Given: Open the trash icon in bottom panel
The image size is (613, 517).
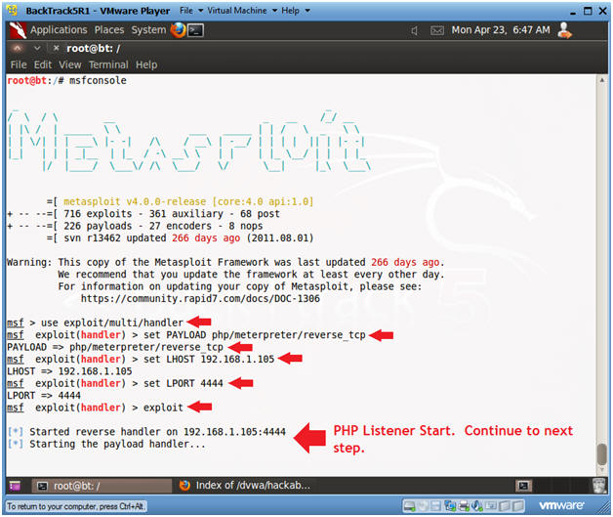Looking at the screenshot, I should 599,486.
